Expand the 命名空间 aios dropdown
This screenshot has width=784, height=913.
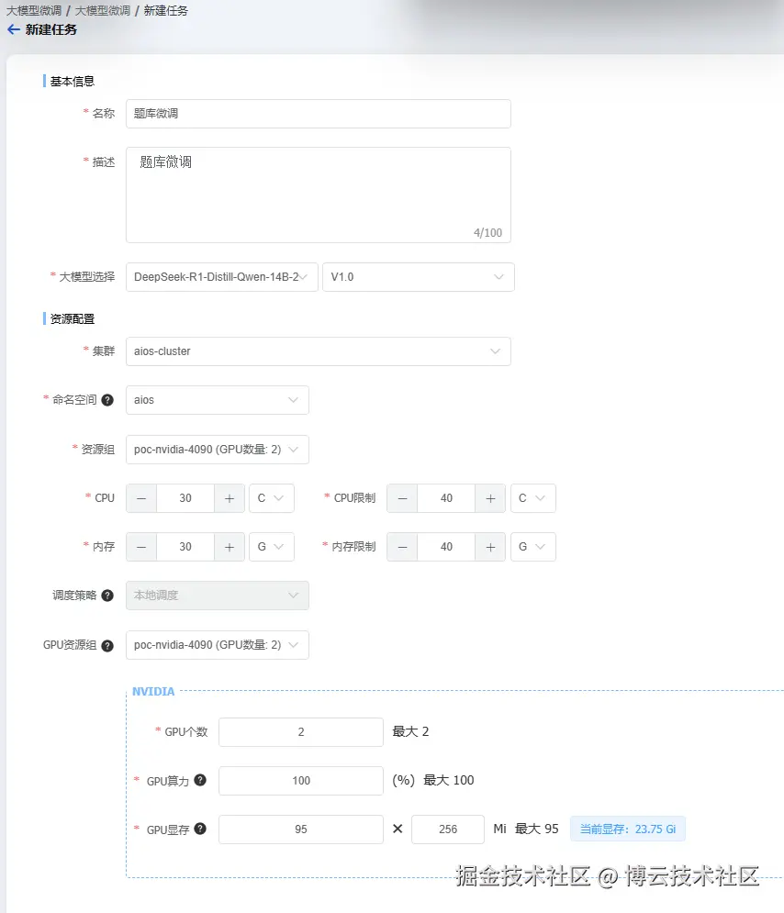coord(218,400)
